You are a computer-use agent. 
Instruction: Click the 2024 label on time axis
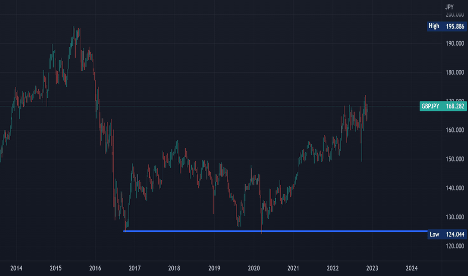[x=412, y=268]
